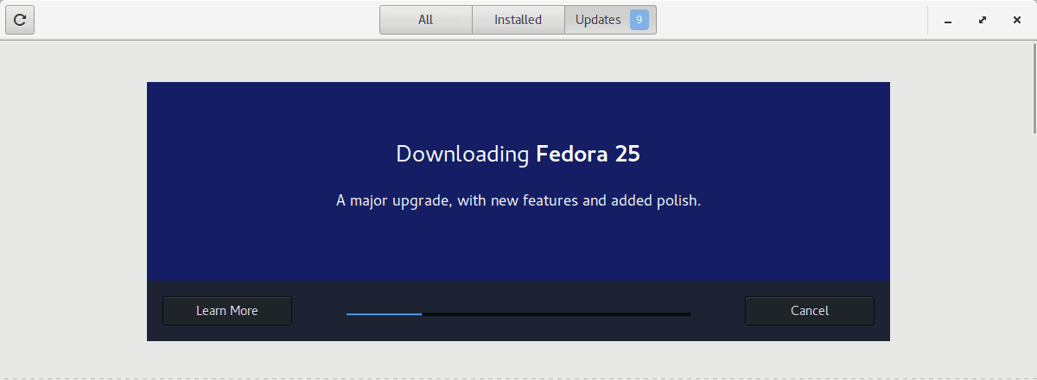Click the dashed separator line below the banner
The image size is (1037, 380).
pos(518,377)
